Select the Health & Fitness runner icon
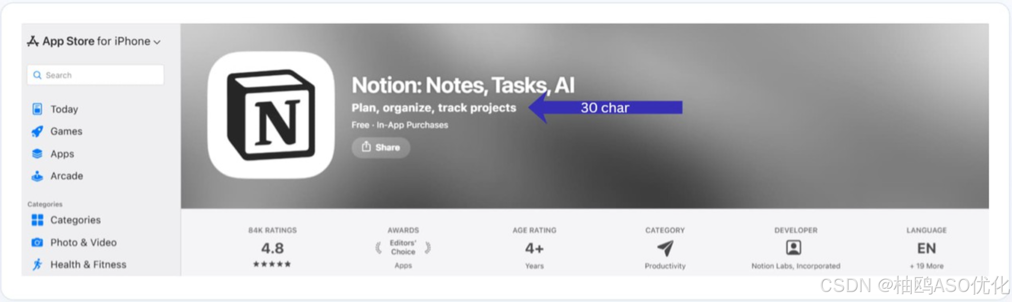1012x302 pixels. tap(37, 264)
